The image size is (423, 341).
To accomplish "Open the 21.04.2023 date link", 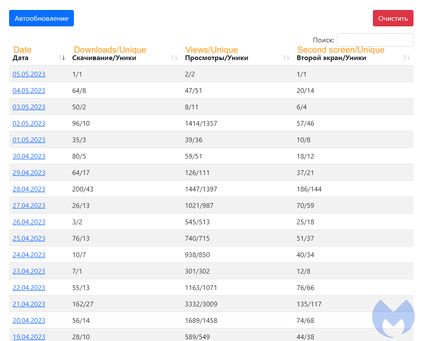I will 29,304.
